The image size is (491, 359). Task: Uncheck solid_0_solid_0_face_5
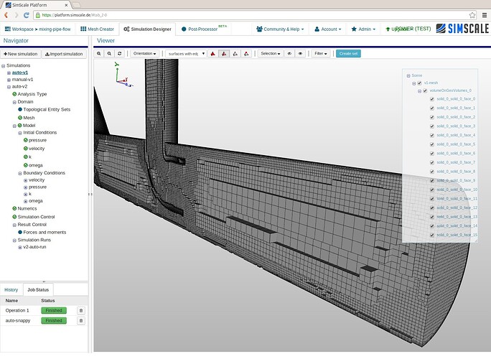point(432,144)
